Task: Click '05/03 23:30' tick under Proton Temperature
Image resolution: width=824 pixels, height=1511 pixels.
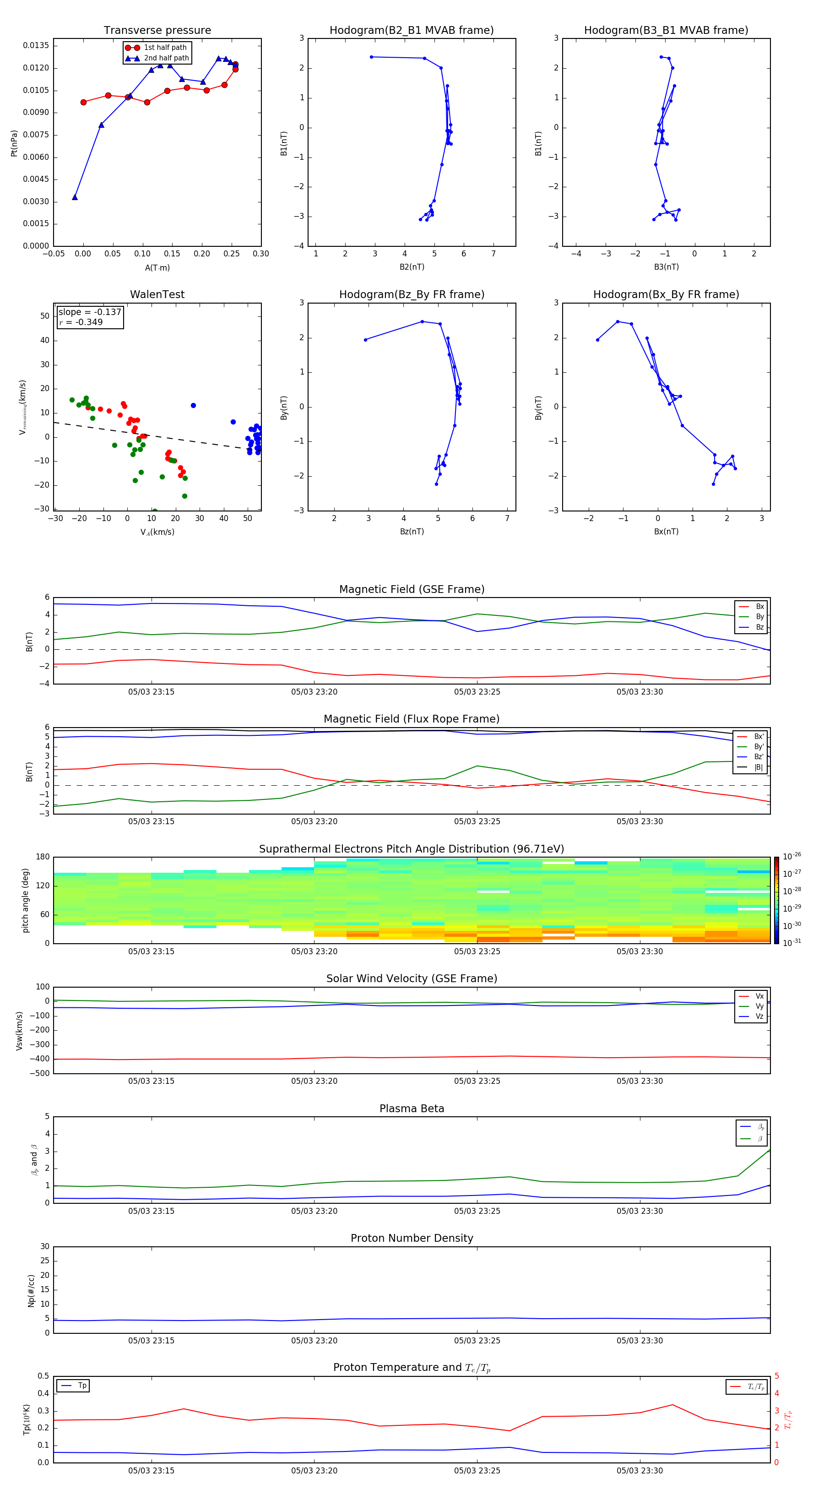Action: point(640,1471)
